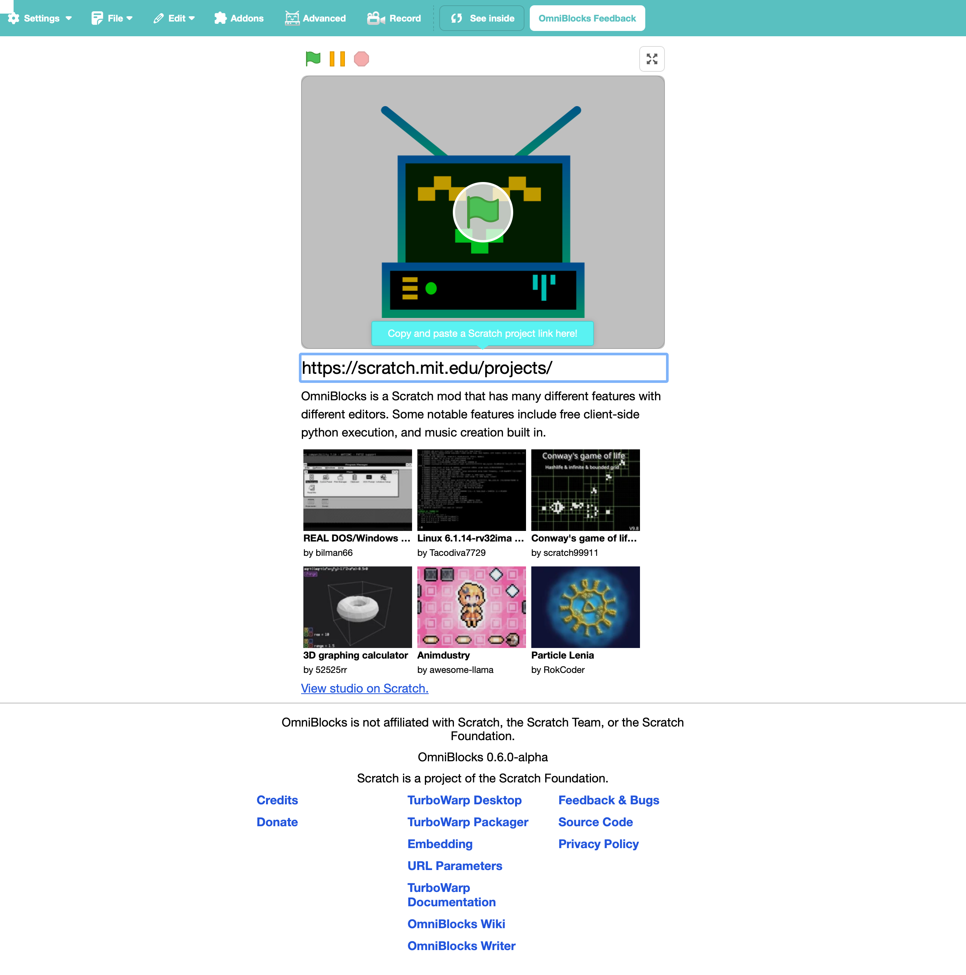The width and height of the screenshot is (966, 975).
Task: Open the Privacy Policy link
Action: click(598, 844)
